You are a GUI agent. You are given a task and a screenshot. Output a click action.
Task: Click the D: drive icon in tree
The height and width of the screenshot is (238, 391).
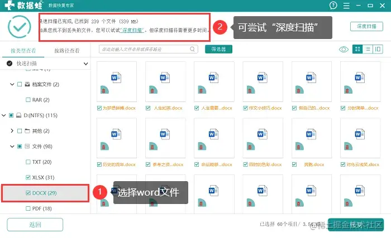tap(18, 115)
